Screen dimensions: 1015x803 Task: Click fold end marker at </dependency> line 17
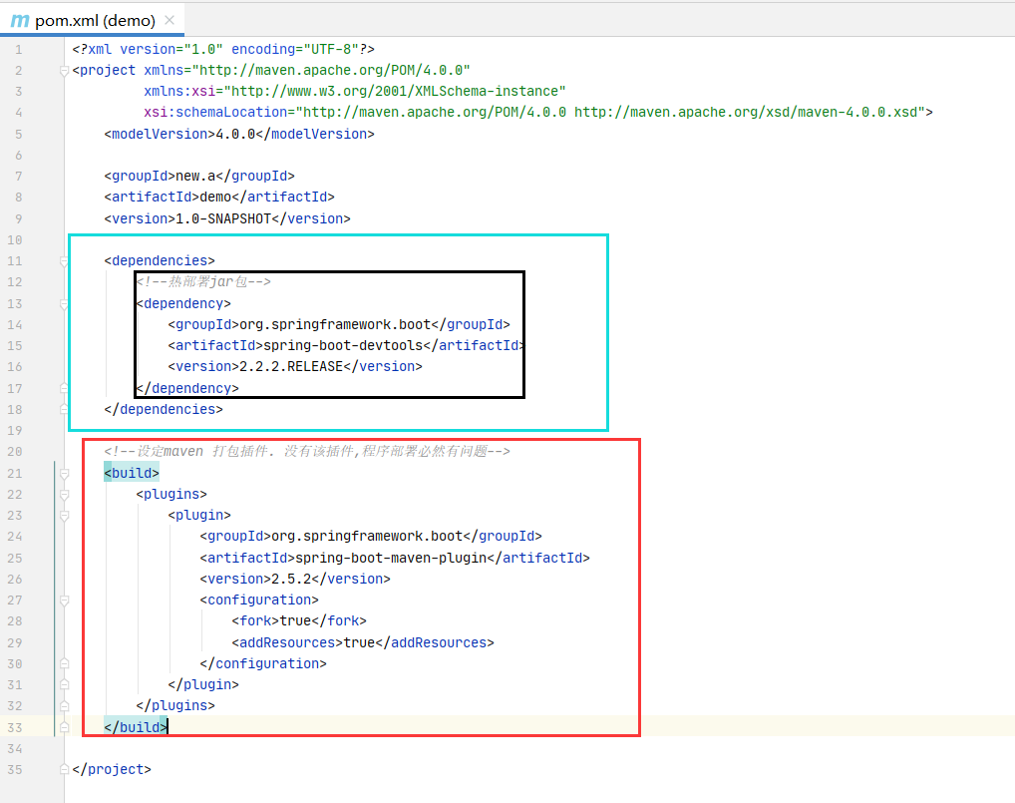point(64,388)
